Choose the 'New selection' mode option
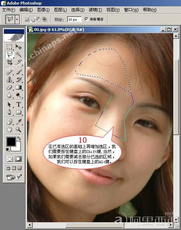 [27, 19]
